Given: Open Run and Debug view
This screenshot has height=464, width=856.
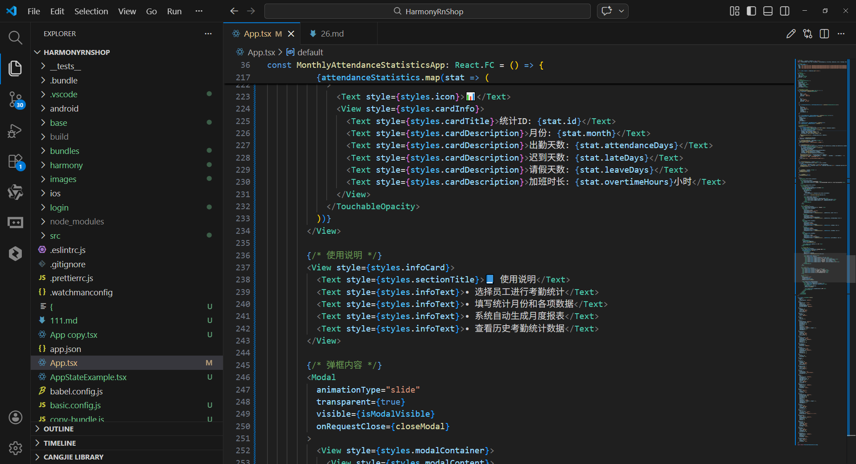Looking at the screenshot, I should coord(15,131).
